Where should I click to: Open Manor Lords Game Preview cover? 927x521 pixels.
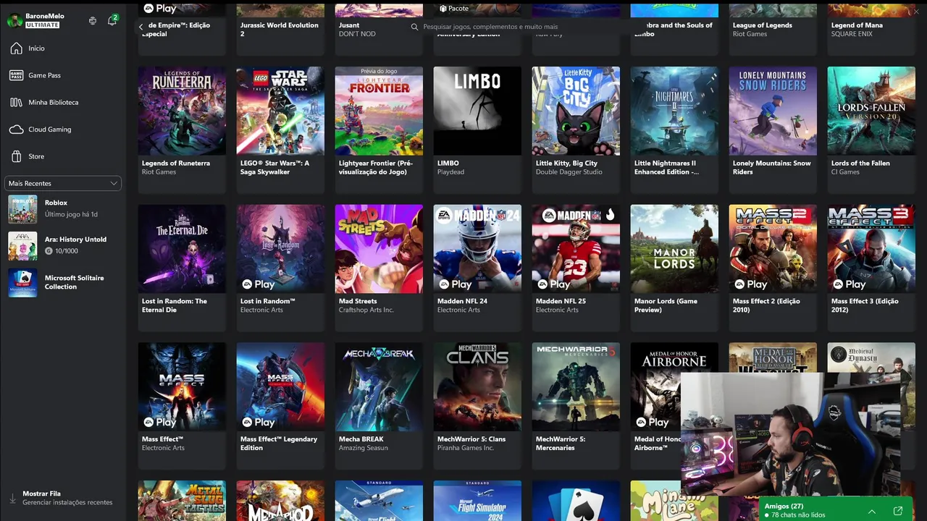674,249
